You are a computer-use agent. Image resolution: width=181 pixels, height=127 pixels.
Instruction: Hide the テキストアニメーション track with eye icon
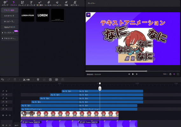(7, 109)
